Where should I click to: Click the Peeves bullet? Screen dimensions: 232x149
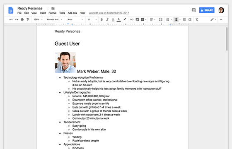[68, 133]
